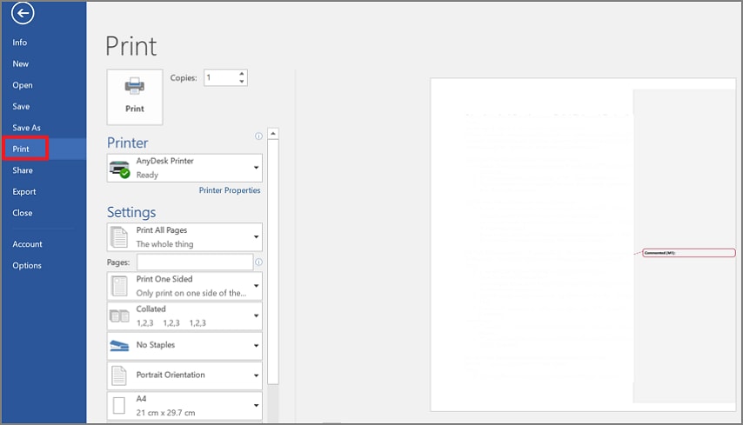Click the info icon next to Printer heading
Image resolution: width=743 pixels, height=425 pixels.
point(258,136)
